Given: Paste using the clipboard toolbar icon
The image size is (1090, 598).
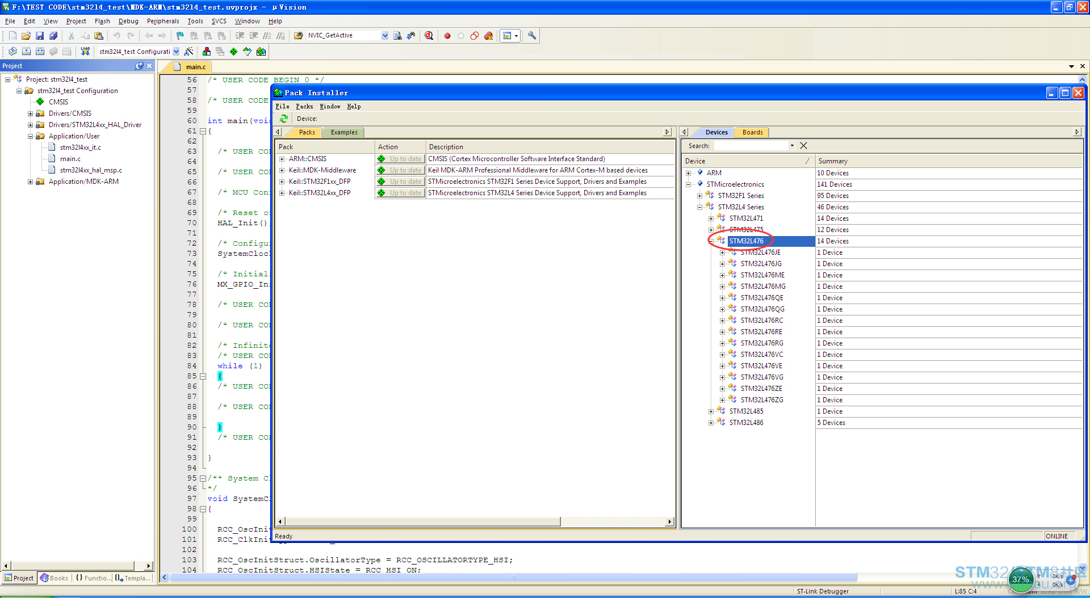Looking at the screenshot, I should pos(99,36).
